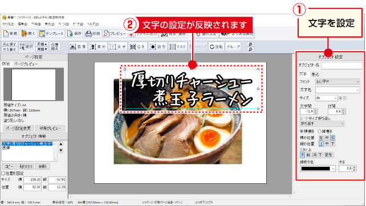Open 位置揃え (align) tool
Image resolution: width=366 pixels, height=206 pixels.
click(55, 47)
